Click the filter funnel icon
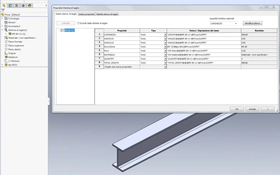The width and height of the screenshot is (280, 175). pyautogui.click(x=3, y=10)
